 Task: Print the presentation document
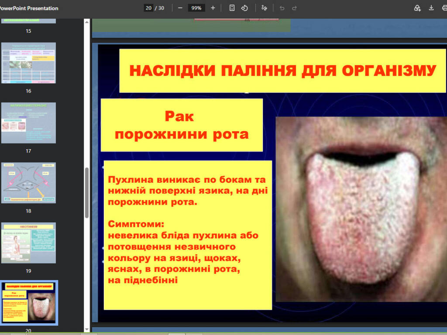tap(444, 8)
